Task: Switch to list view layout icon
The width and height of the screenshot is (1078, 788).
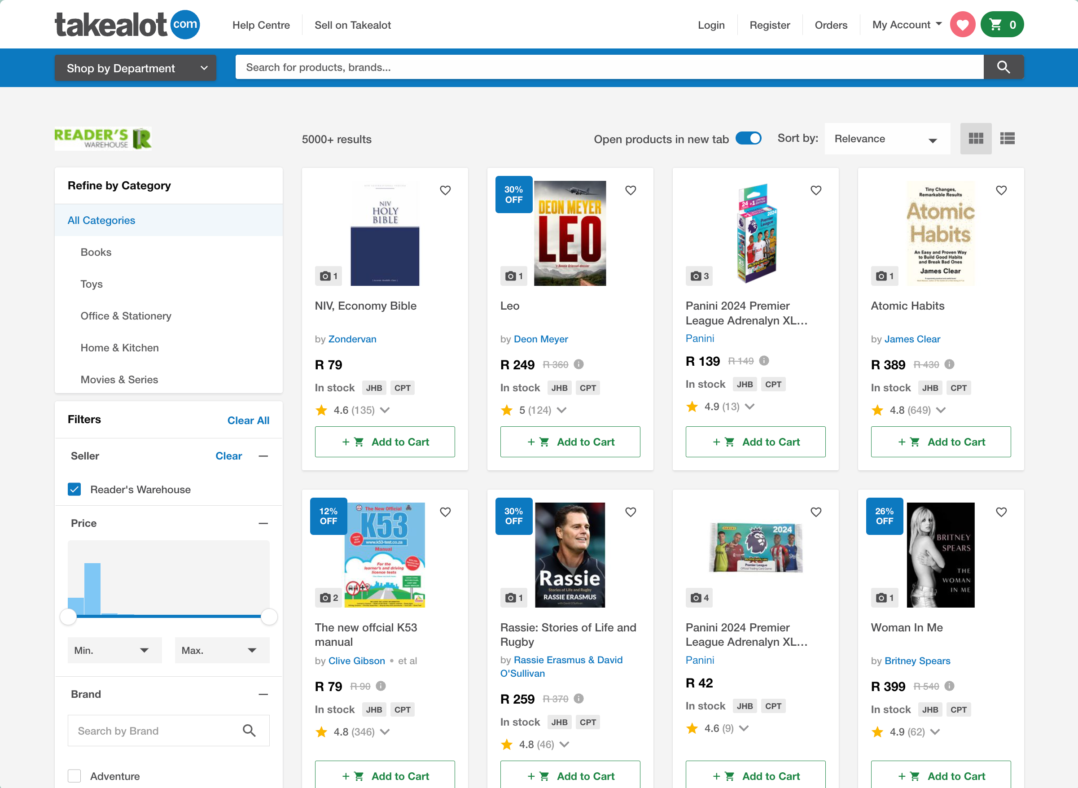Action: pyautogui.click(x=1007, y=139)
